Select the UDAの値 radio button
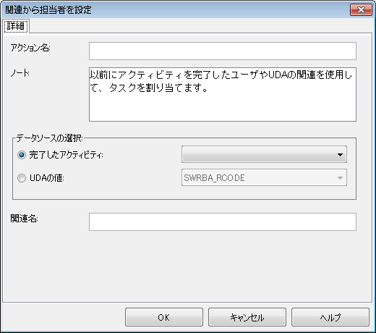This screenshot has height=333, width=376. (x=22, y=178)
